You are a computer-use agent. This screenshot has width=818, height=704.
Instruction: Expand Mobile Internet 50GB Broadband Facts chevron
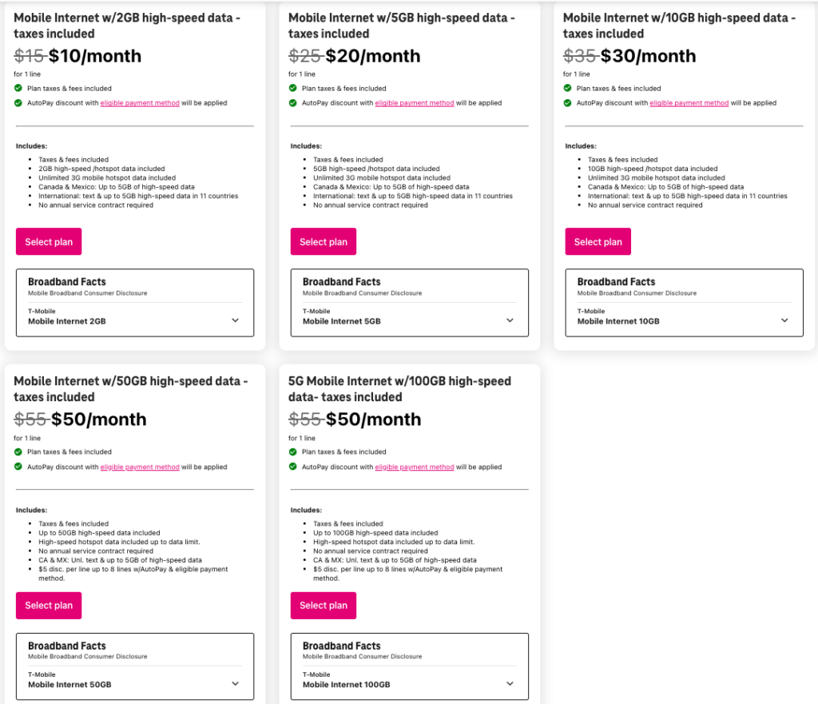click(236, 684)
